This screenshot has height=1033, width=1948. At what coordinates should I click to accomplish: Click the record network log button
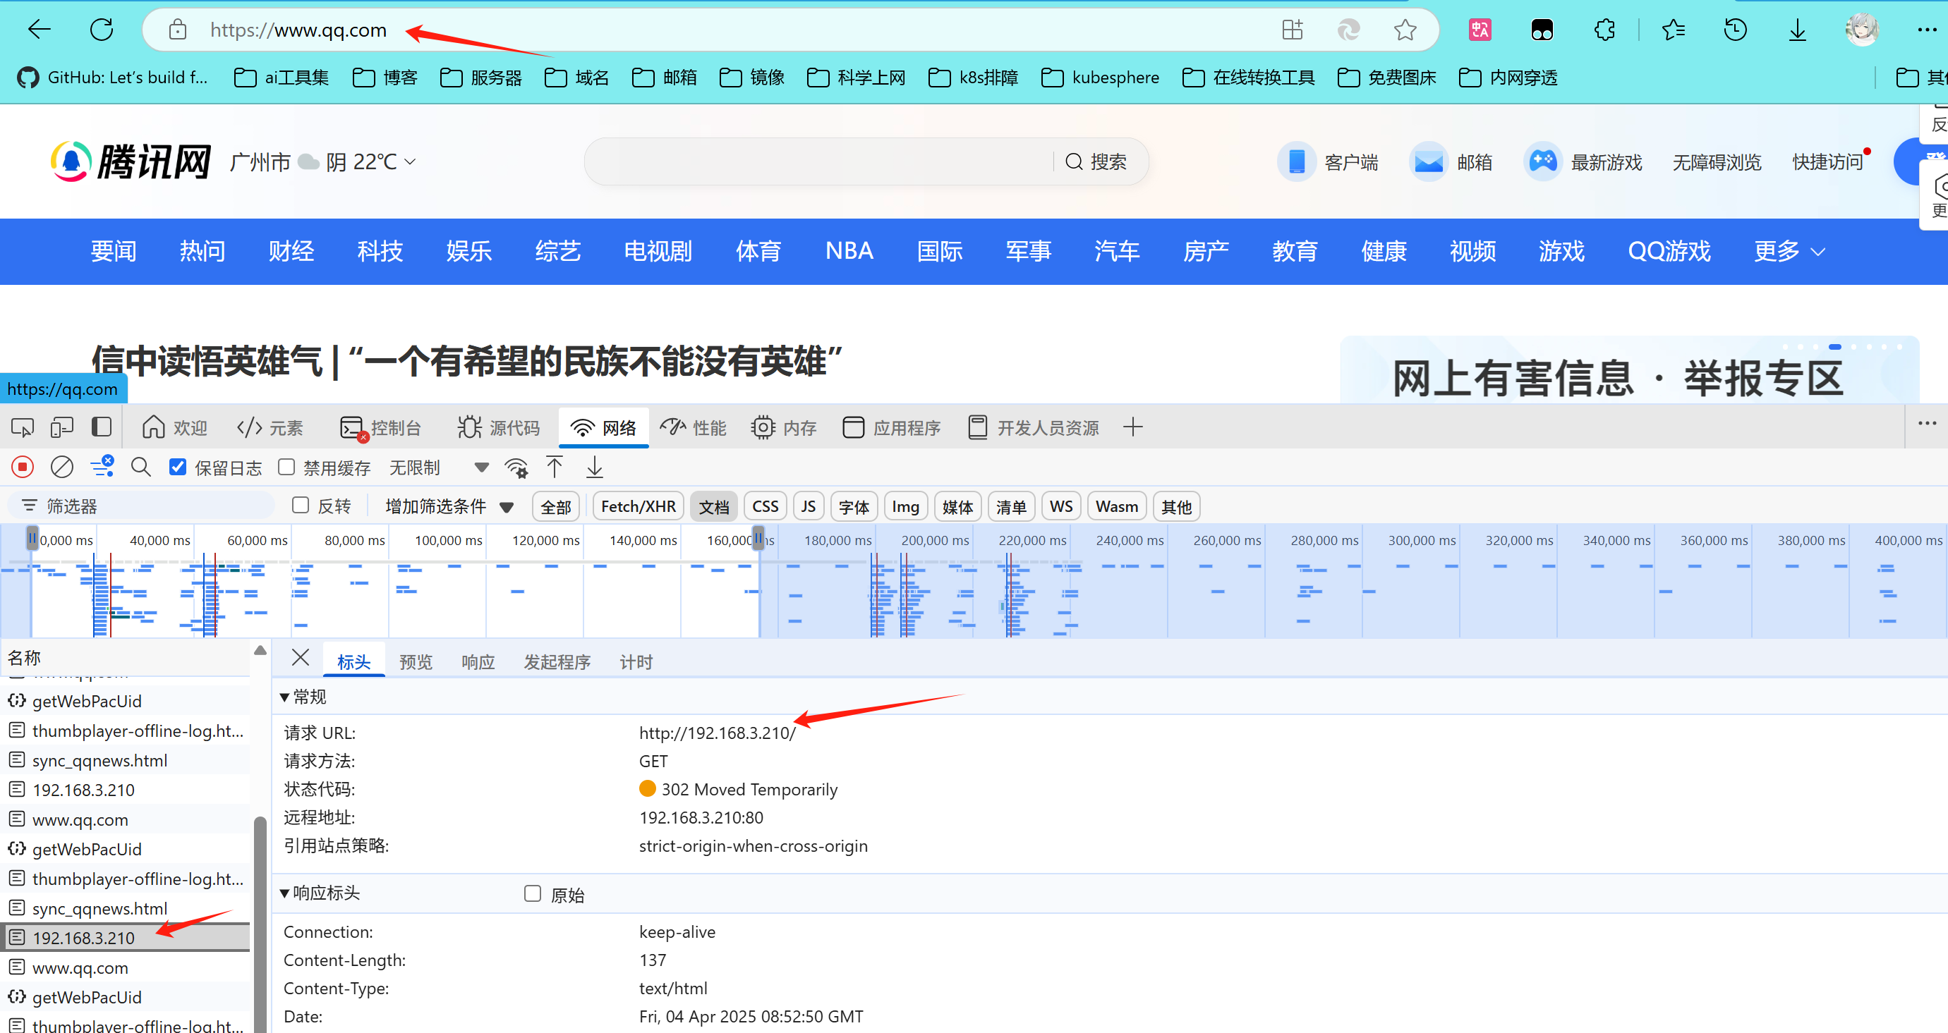click(x=23, y=467)
